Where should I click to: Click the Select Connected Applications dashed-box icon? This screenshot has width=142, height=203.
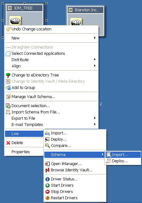click(x=8, y=54)
